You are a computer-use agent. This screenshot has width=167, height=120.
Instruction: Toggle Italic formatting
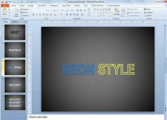point(37,15)
